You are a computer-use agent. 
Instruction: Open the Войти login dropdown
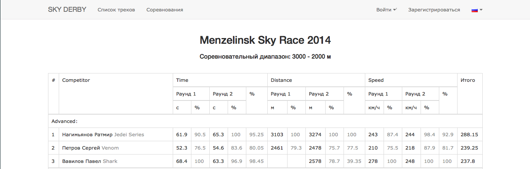coord(387,10)
